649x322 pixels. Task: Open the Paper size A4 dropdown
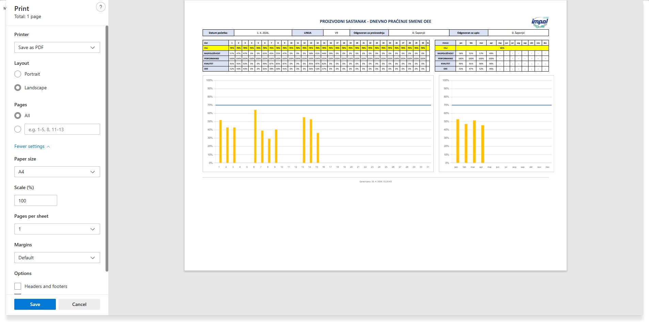tap(57, 172)
